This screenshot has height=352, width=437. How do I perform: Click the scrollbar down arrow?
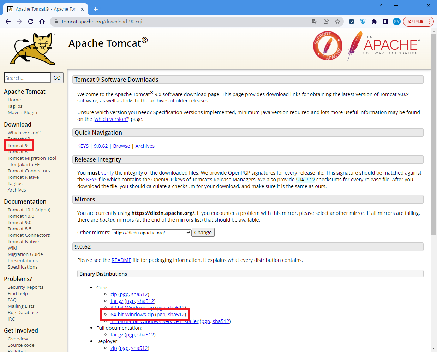coord(434,348)
